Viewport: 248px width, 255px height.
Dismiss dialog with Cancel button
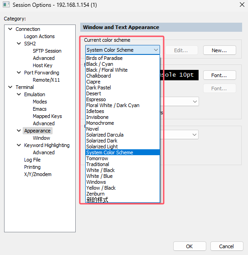coord(227,246)
